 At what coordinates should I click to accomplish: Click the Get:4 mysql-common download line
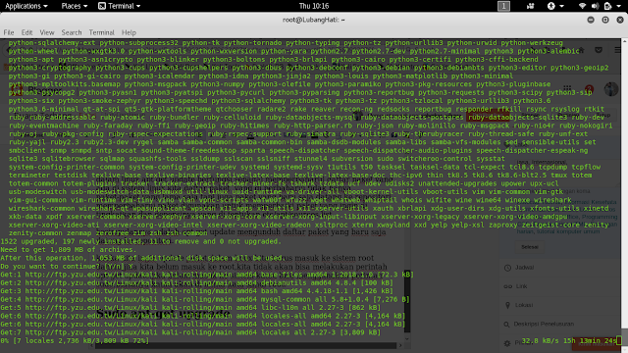point(205,299)
